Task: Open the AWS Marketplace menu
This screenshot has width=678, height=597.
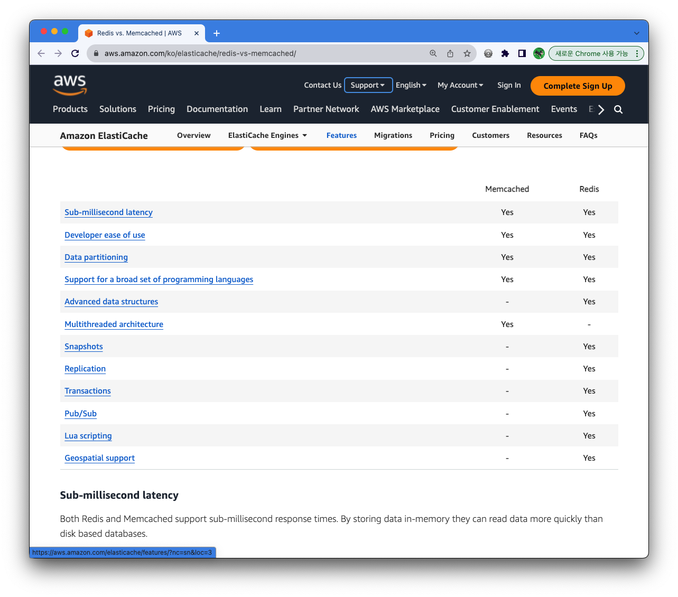Action: 405,109
